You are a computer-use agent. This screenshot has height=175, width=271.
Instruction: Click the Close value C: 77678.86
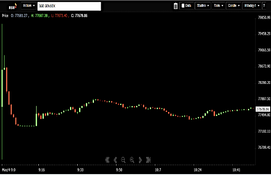(79, 16)
